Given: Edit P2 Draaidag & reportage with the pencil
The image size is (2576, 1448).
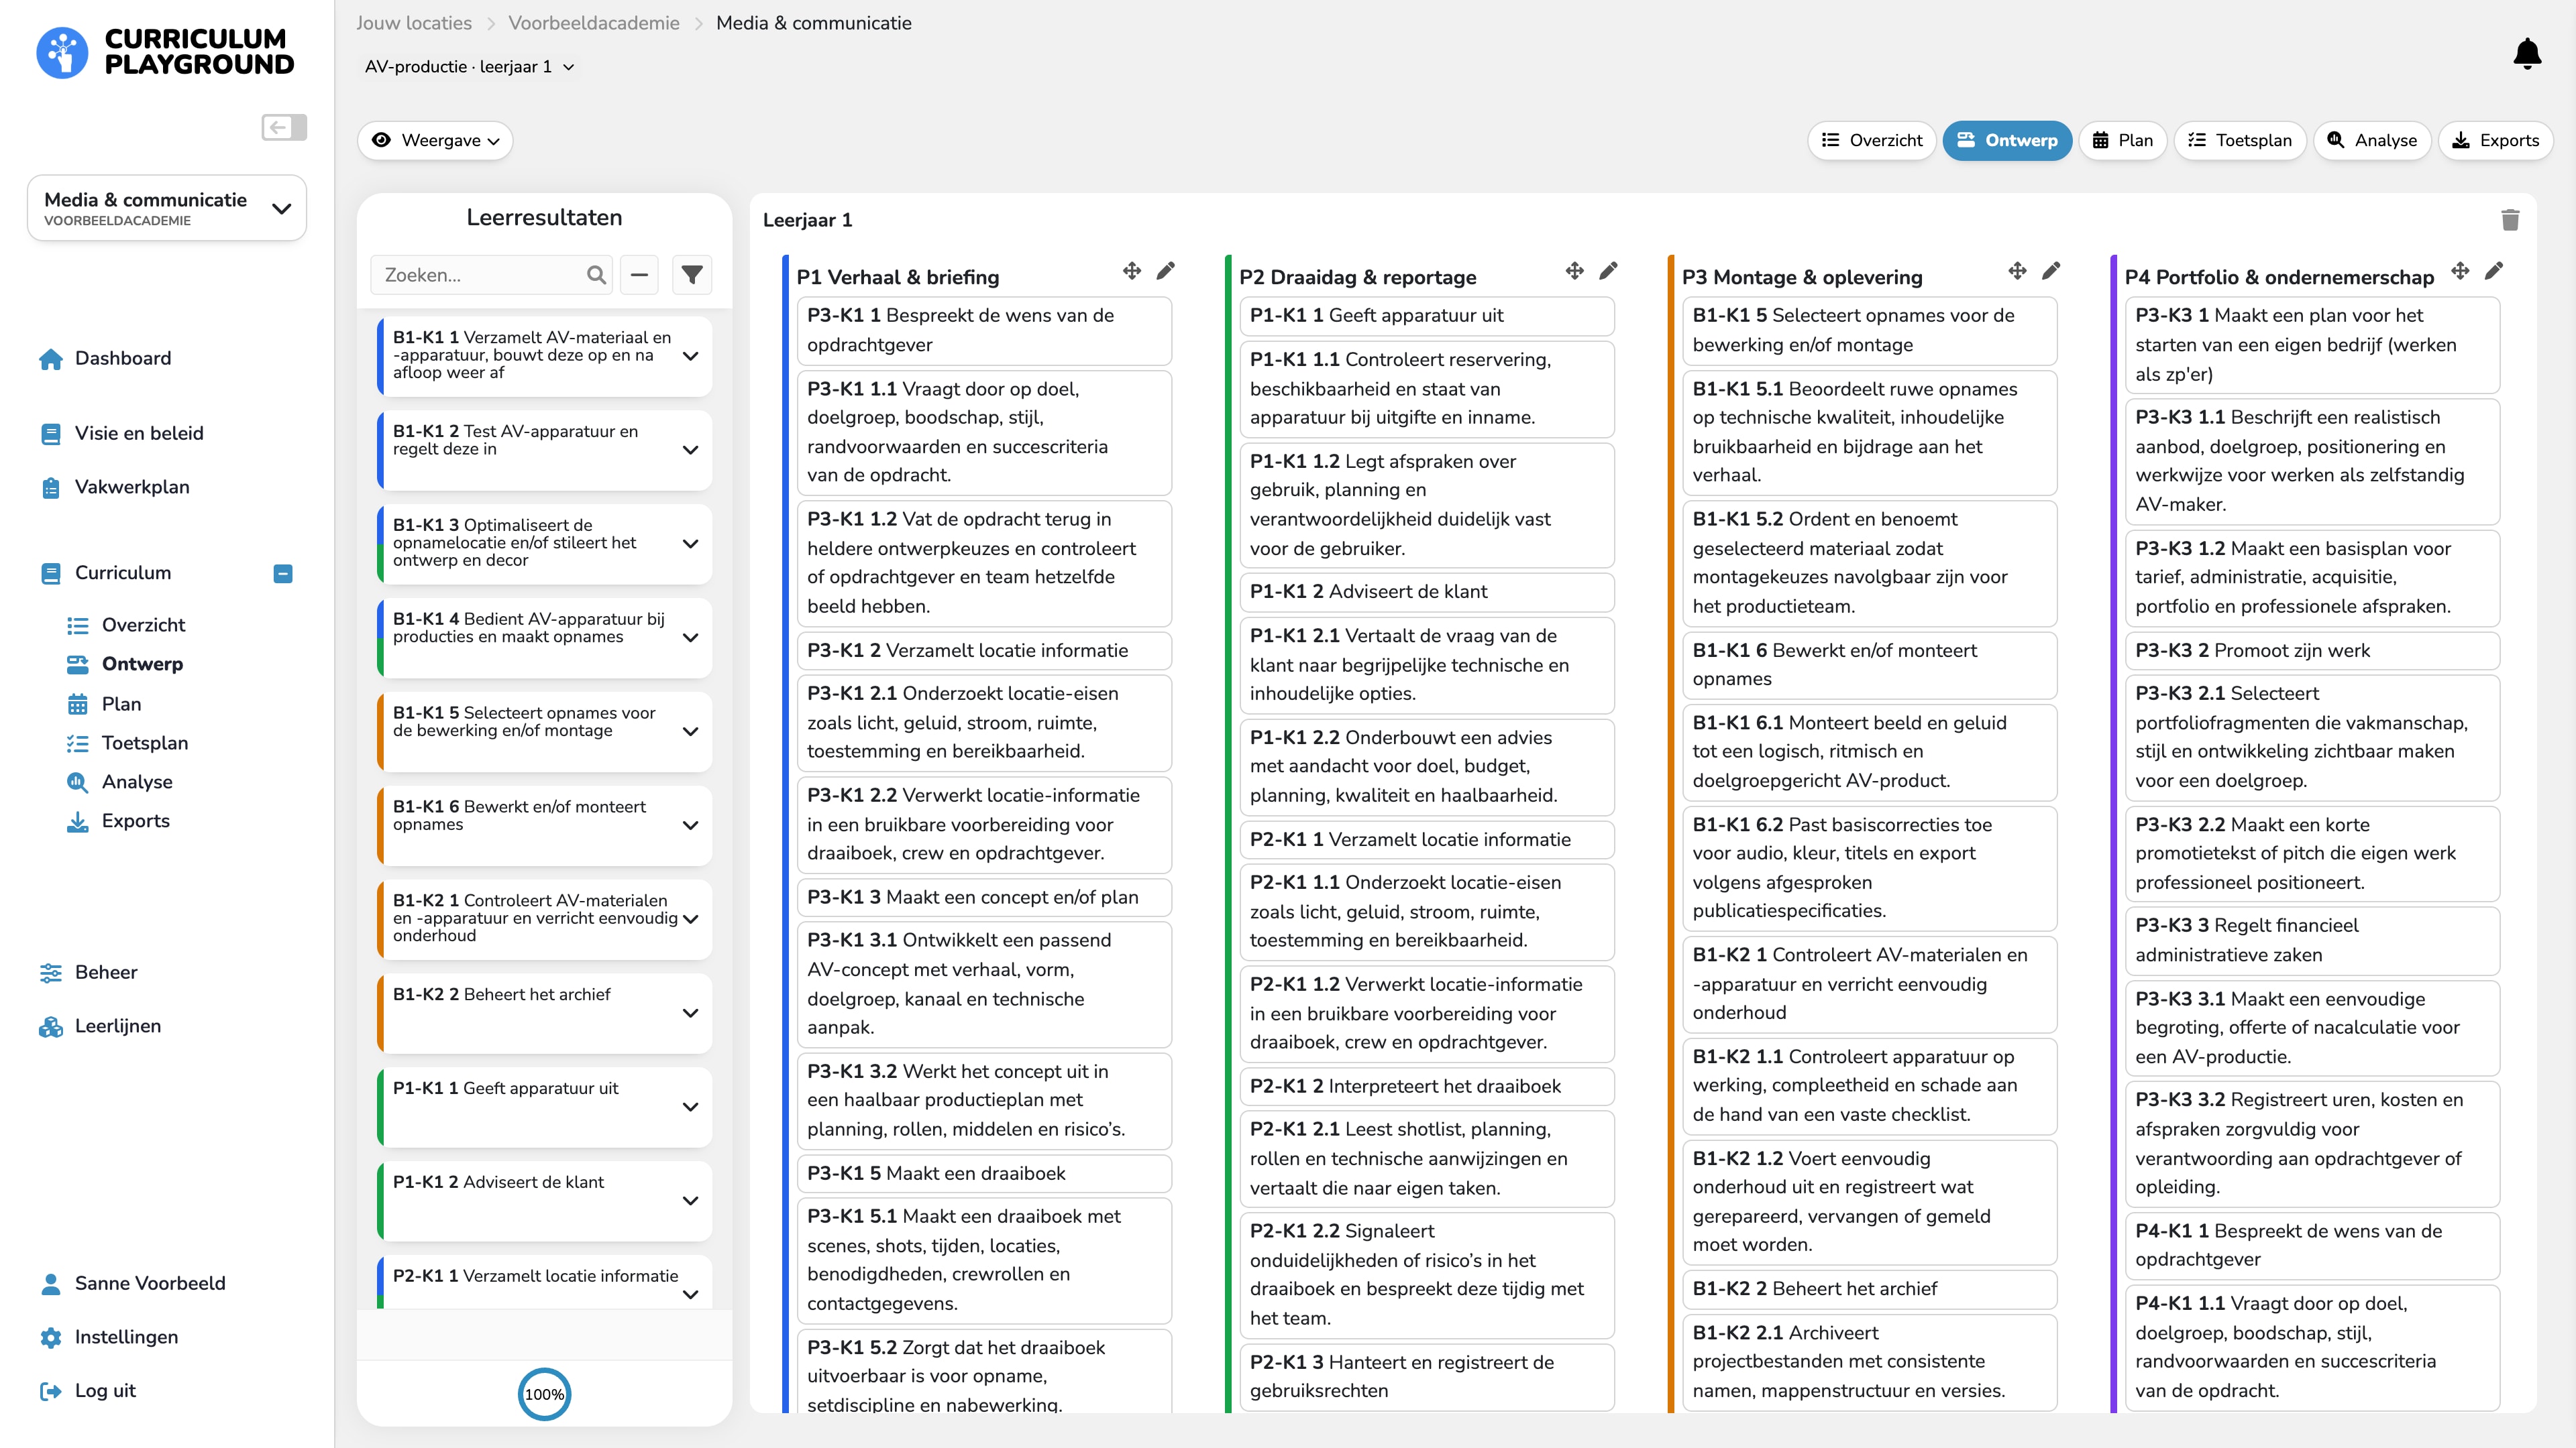Looking at the screenshot, I should pos(1609,271).
